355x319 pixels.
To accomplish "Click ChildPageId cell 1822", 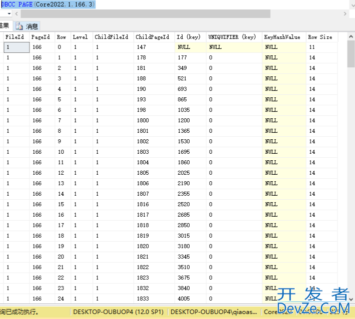I will tap(154, 267).
